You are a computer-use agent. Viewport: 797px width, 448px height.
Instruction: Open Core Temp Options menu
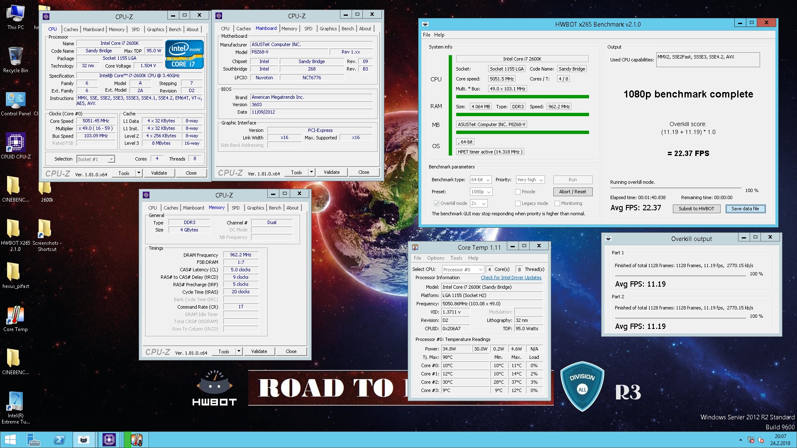coord(435,258)
